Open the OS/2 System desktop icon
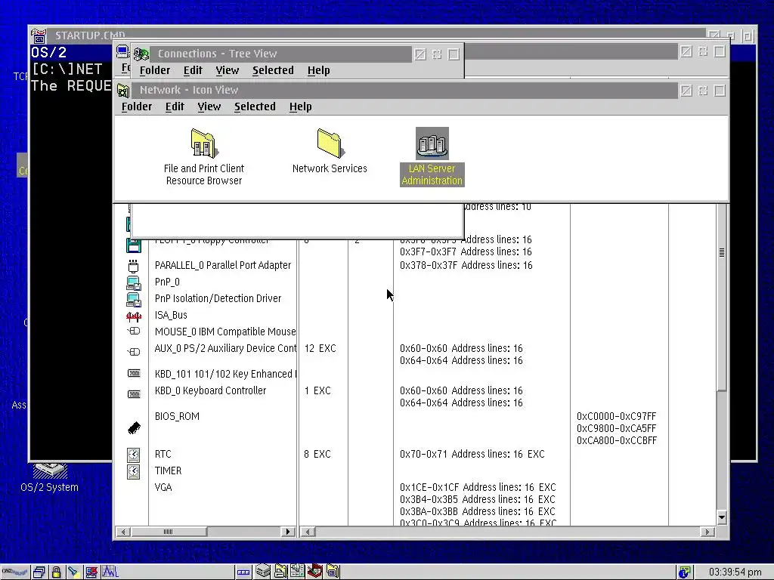This screenshot has width=774, height=580. point(50,478)
